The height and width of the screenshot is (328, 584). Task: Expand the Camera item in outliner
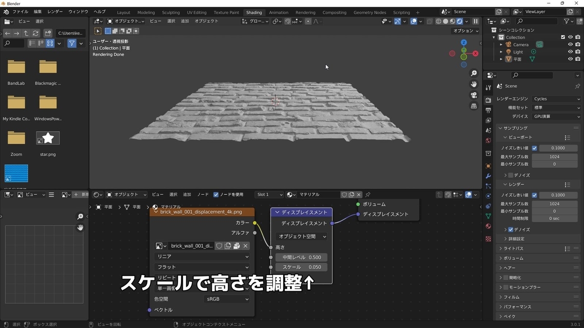click(502, 45)
